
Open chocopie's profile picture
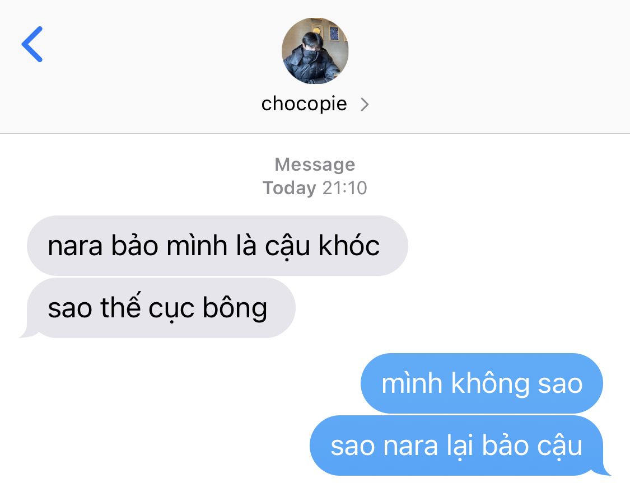[315, 50]
